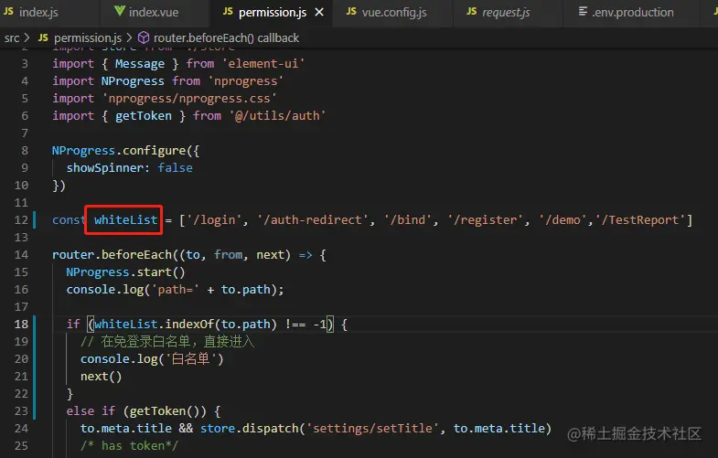Click the file icon on the .env.production tab

pyautogui.click(x=583, y=11)
